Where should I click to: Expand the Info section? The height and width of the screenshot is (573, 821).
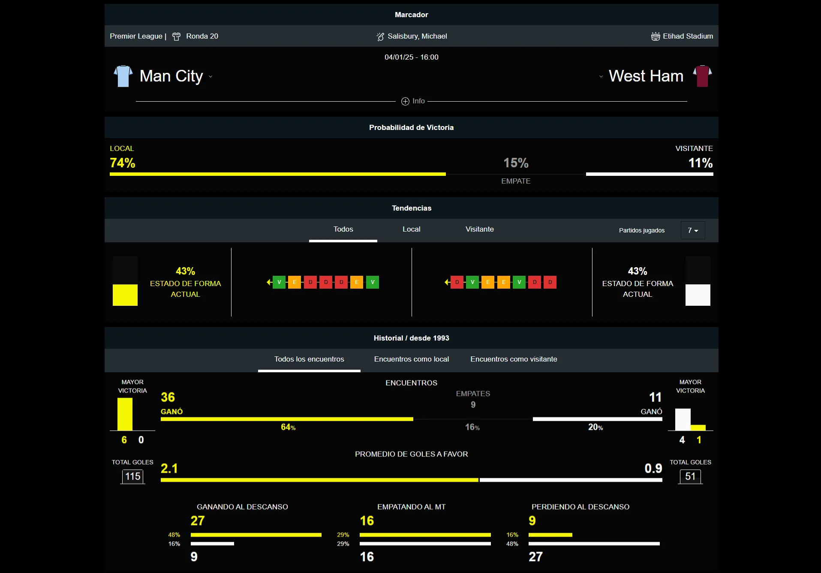tap(413, 101)
